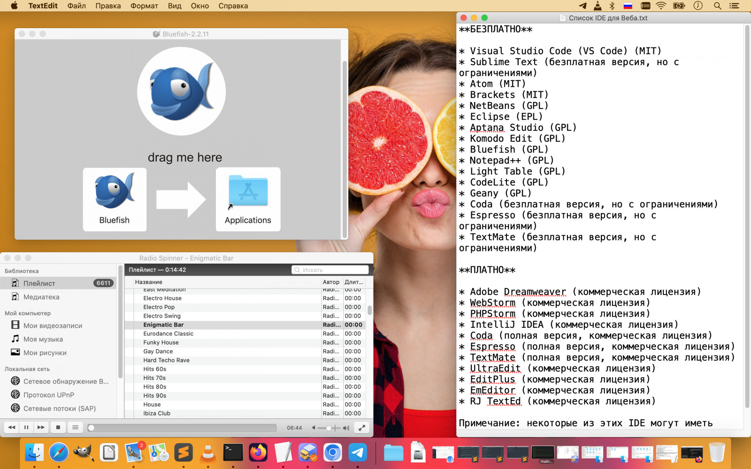Image resolution: width=751 pixels, height=469 pixels.
Task: Click the VLC playback position slider
Action: point(182,428)
